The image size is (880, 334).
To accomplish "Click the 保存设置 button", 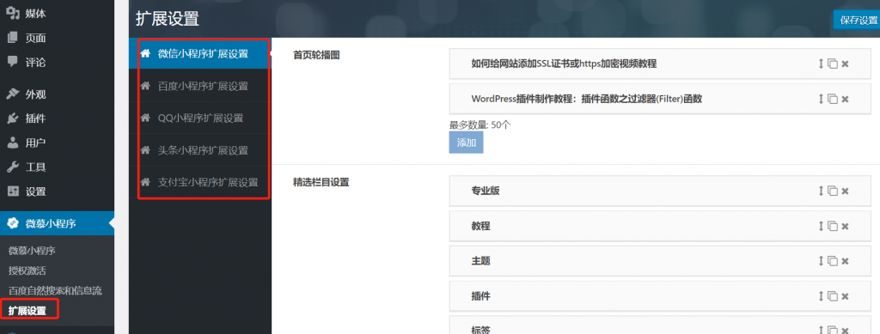I will click(x=857, y=20).
